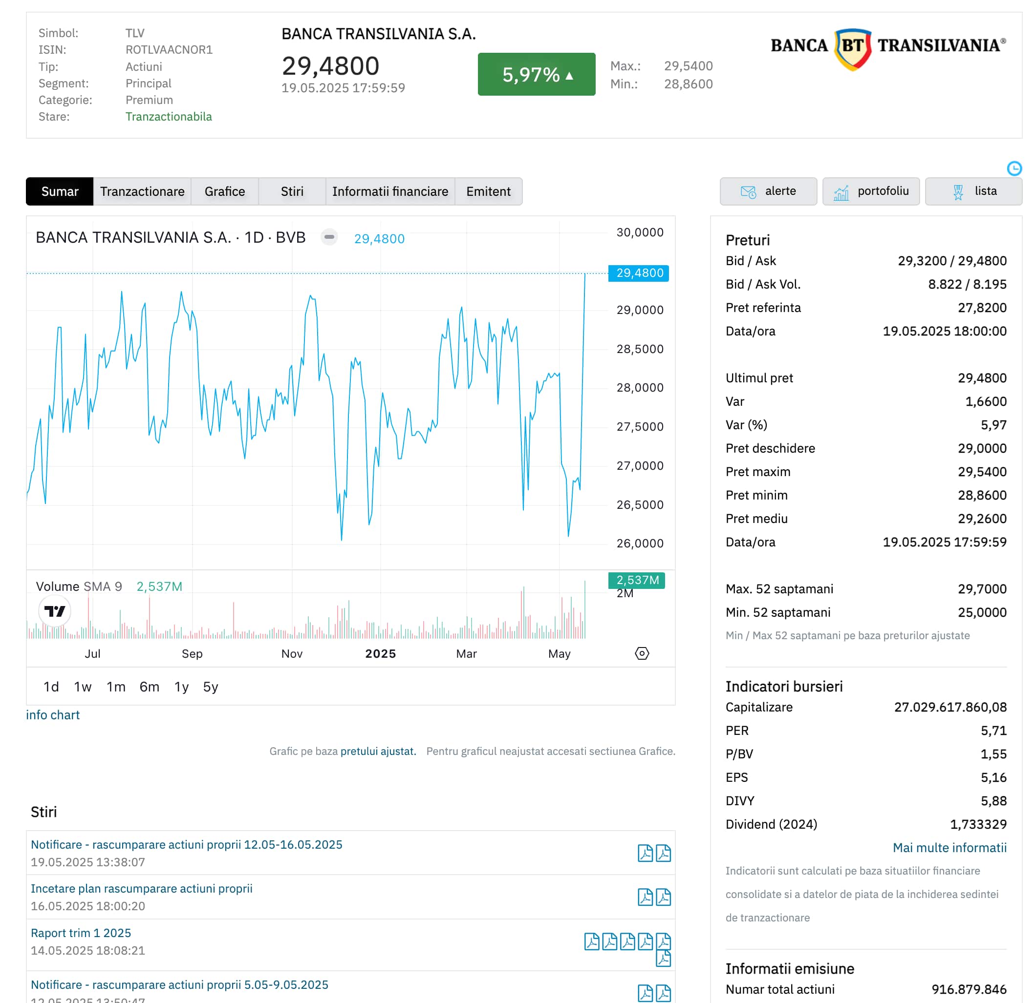Open second PDF of Notificare 12.05-16.05.2025
This screenshot has height=1003, width=1035.
(663, 853)
